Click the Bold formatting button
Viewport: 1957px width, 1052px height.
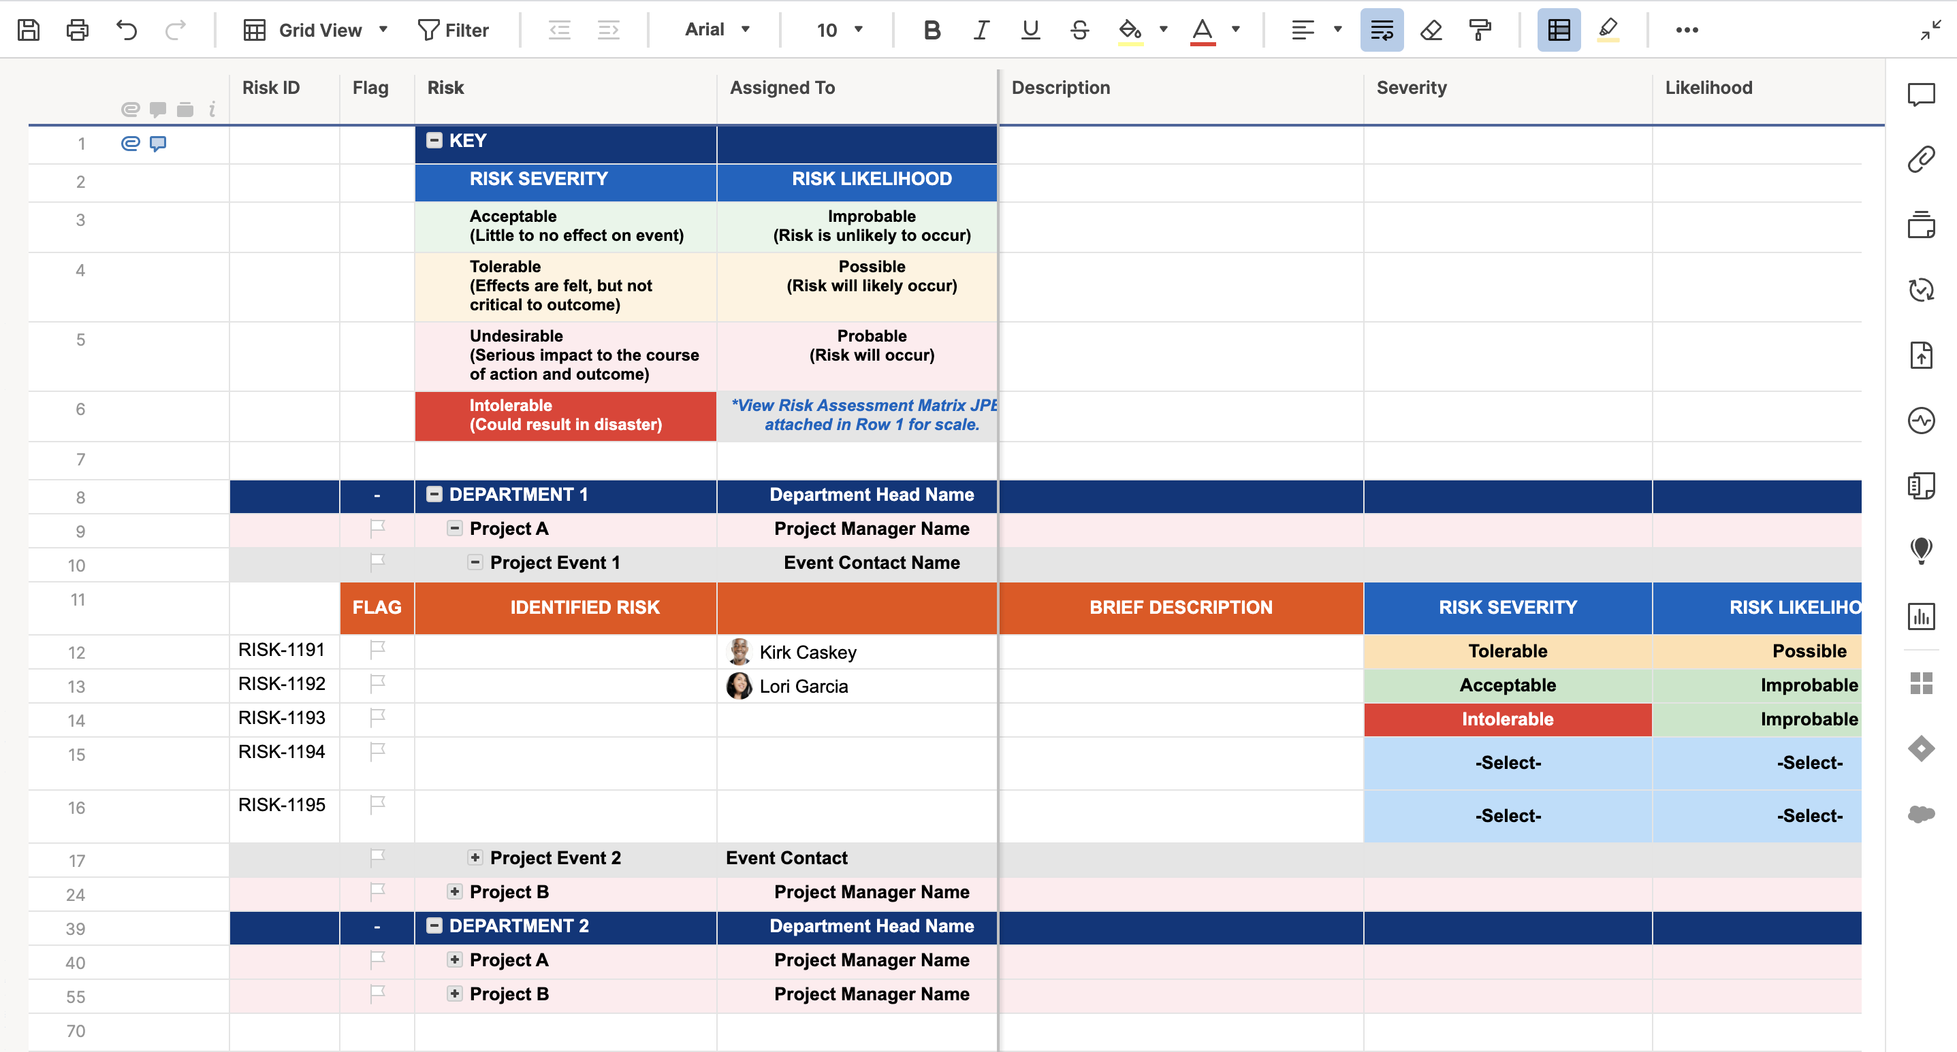(x=932, y=31)
